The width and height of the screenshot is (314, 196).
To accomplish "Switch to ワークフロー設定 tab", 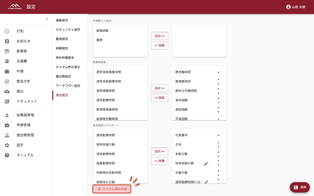I will 68,86.
